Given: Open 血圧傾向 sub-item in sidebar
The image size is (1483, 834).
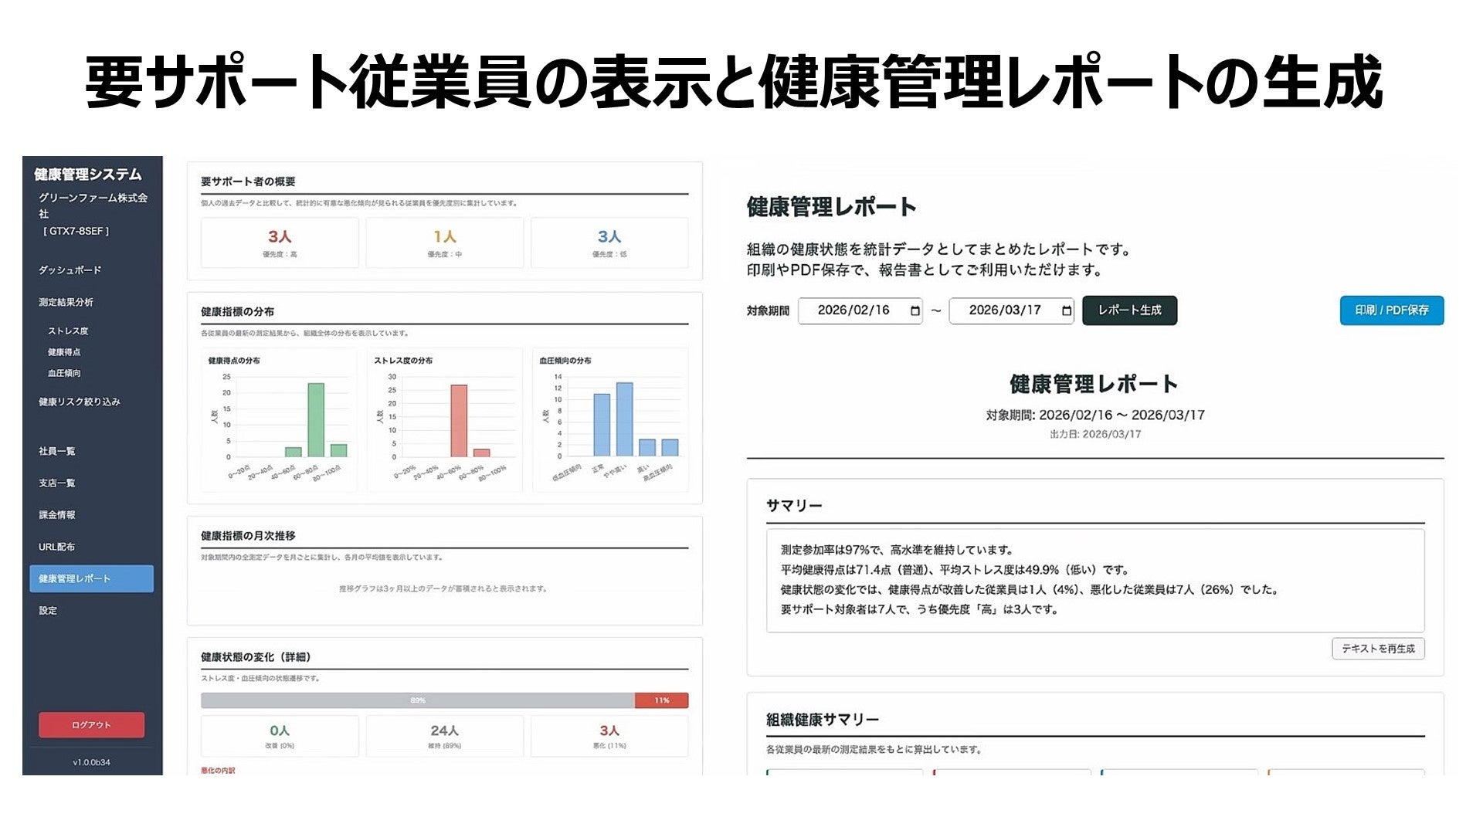Looking at the screenshot, I should pos(64,373).
